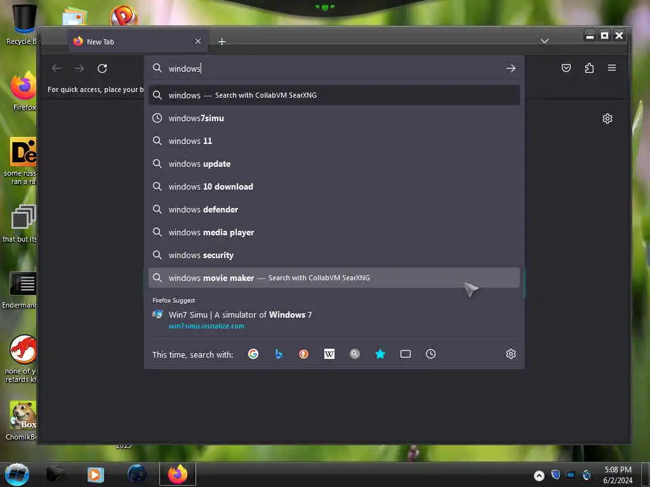Select the 'none of y' red dinosaur desktop icon
The image size is (650, 487).
(x=22, y=359)
